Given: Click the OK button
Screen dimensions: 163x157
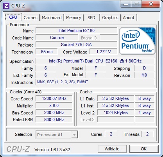Looking at the screenshot, I should click(144, 149).
